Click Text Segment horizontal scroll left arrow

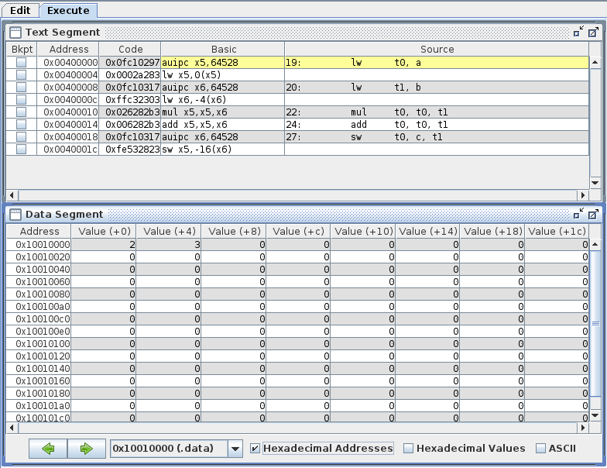(12, 195)
